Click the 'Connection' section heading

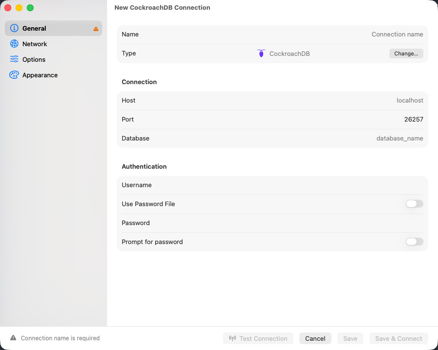(139, 82)
